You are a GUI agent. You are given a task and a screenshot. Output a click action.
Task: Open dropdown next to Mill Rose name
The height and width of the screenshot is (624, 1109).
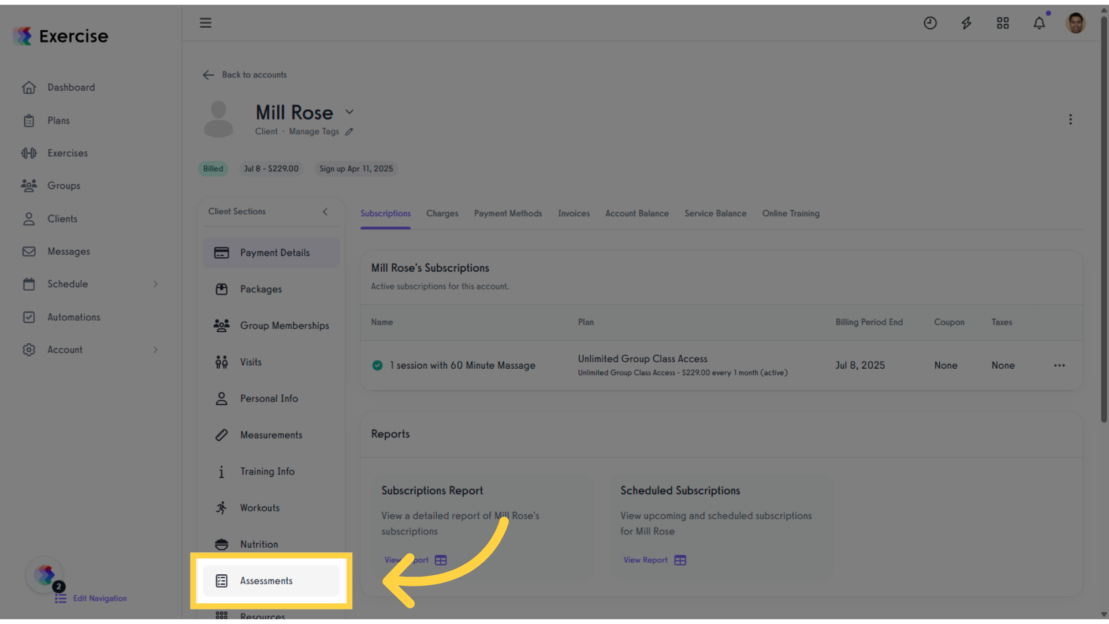[x=349, y=112]
